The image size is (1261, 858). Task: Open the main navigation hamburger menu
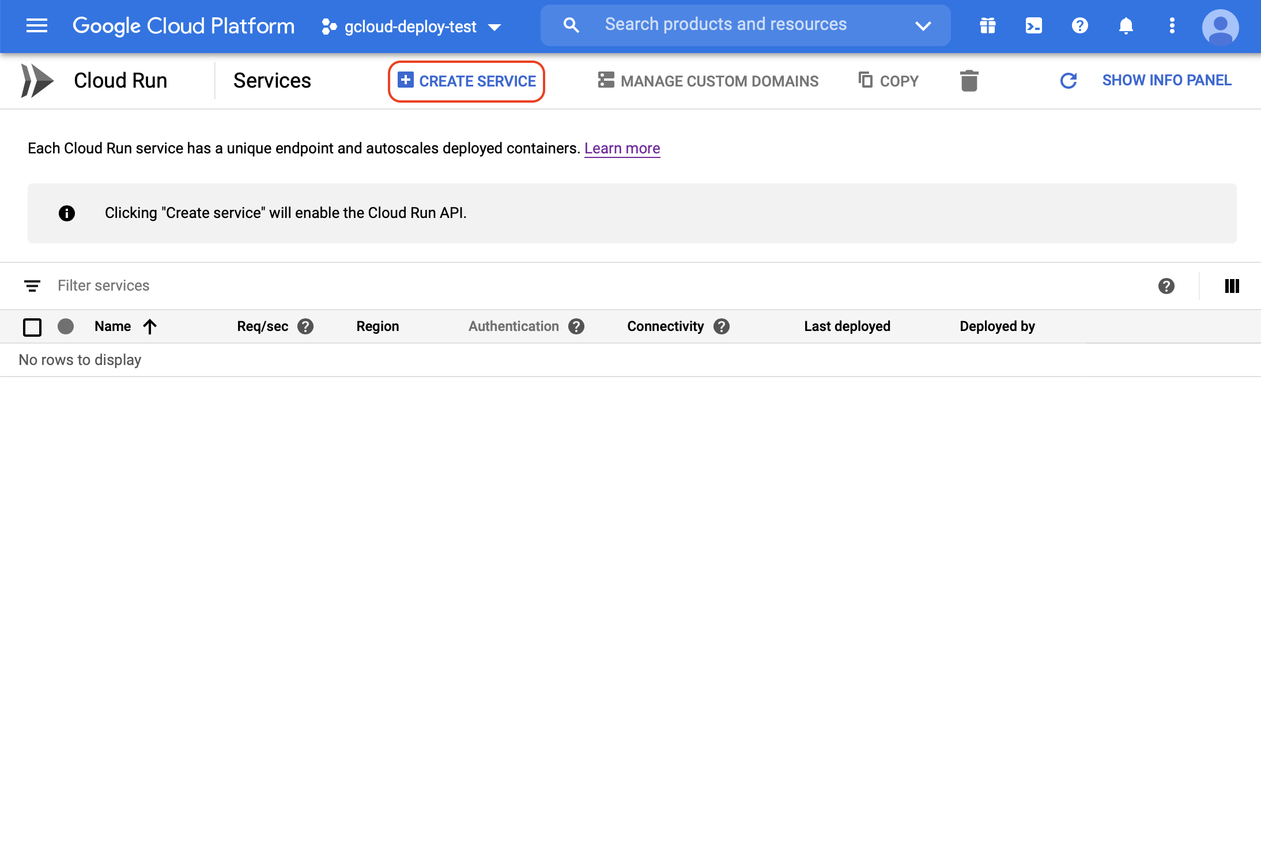(37, 25)
